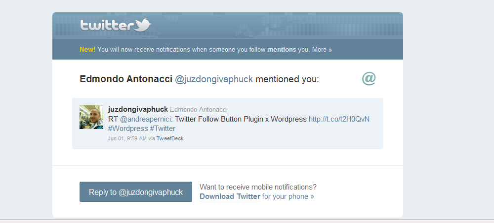The width and height of the screenshot is (494, 223).
Task: Click the yellow 'New!' label
Action: click(x=87, y=50)
